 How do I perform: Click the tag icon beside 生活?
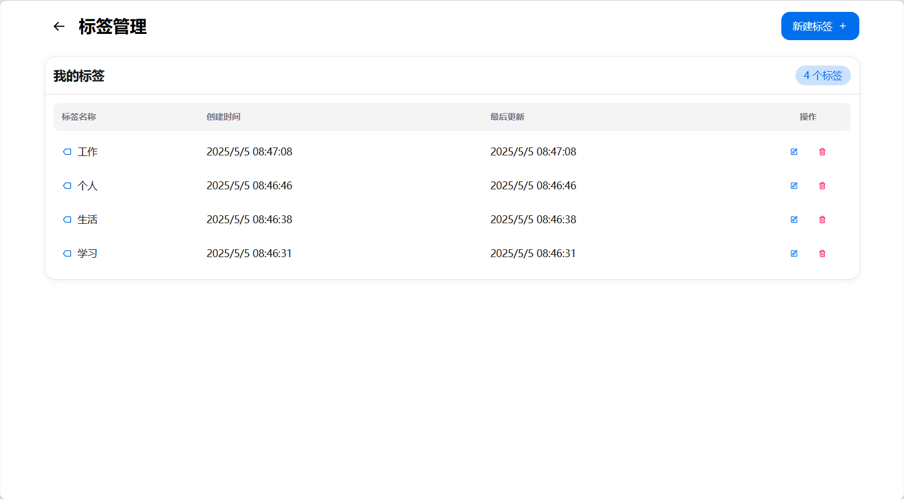tap(67, 219)
